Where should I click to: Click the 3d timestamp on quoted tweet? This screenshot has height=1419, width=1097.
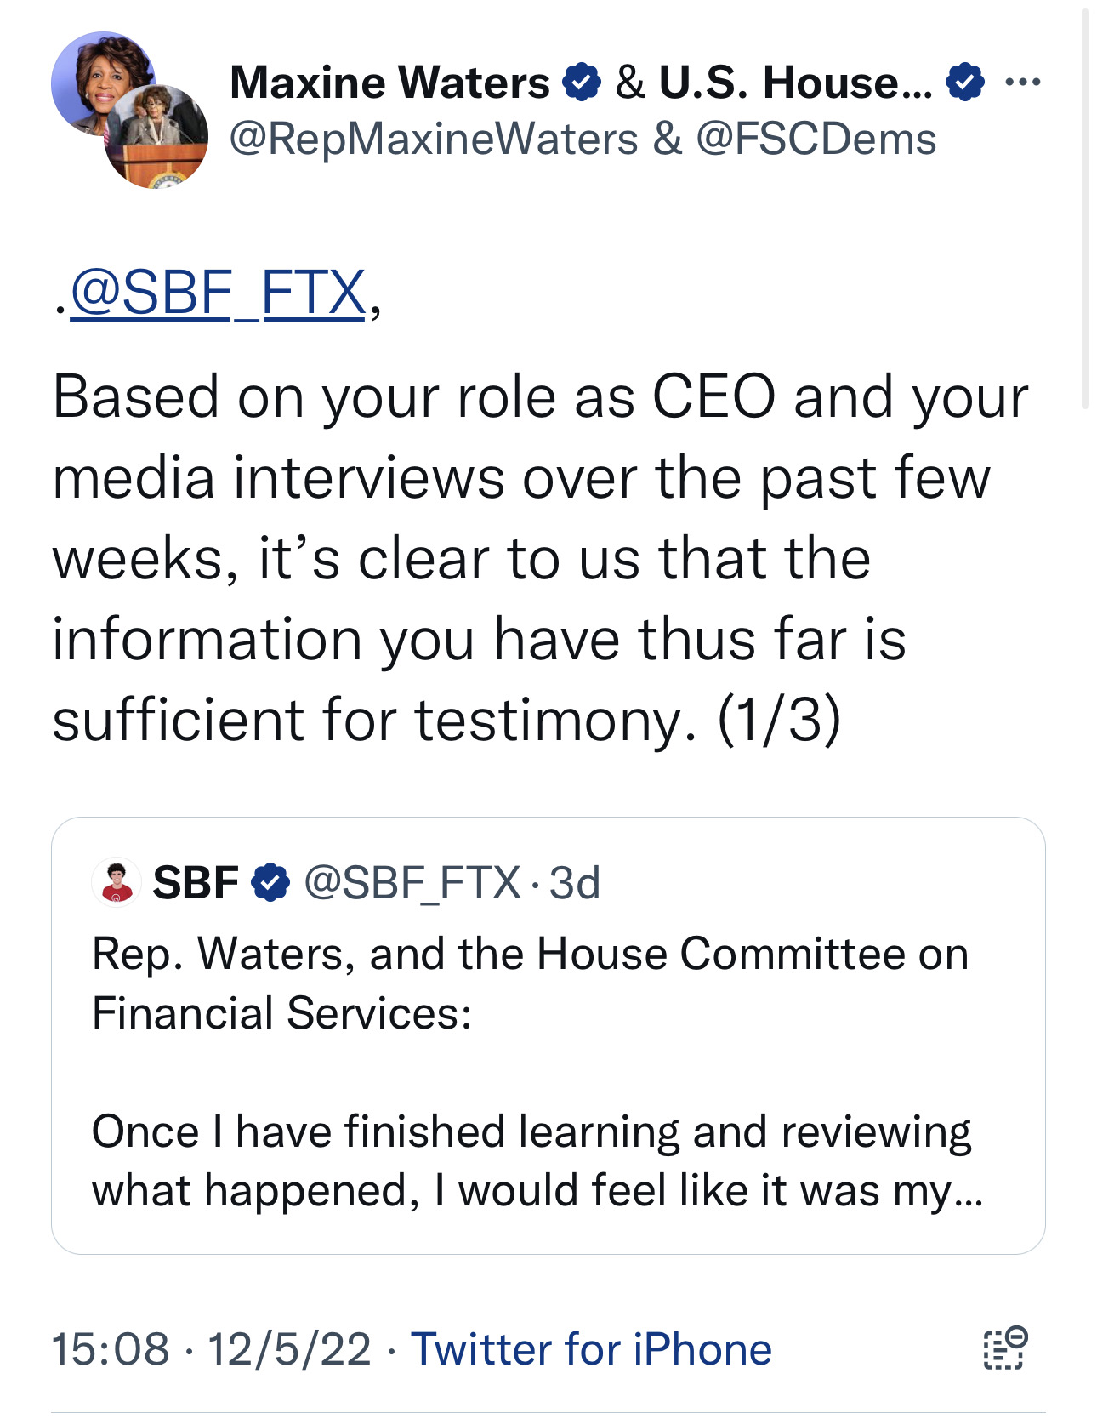[x=575, y=882]
